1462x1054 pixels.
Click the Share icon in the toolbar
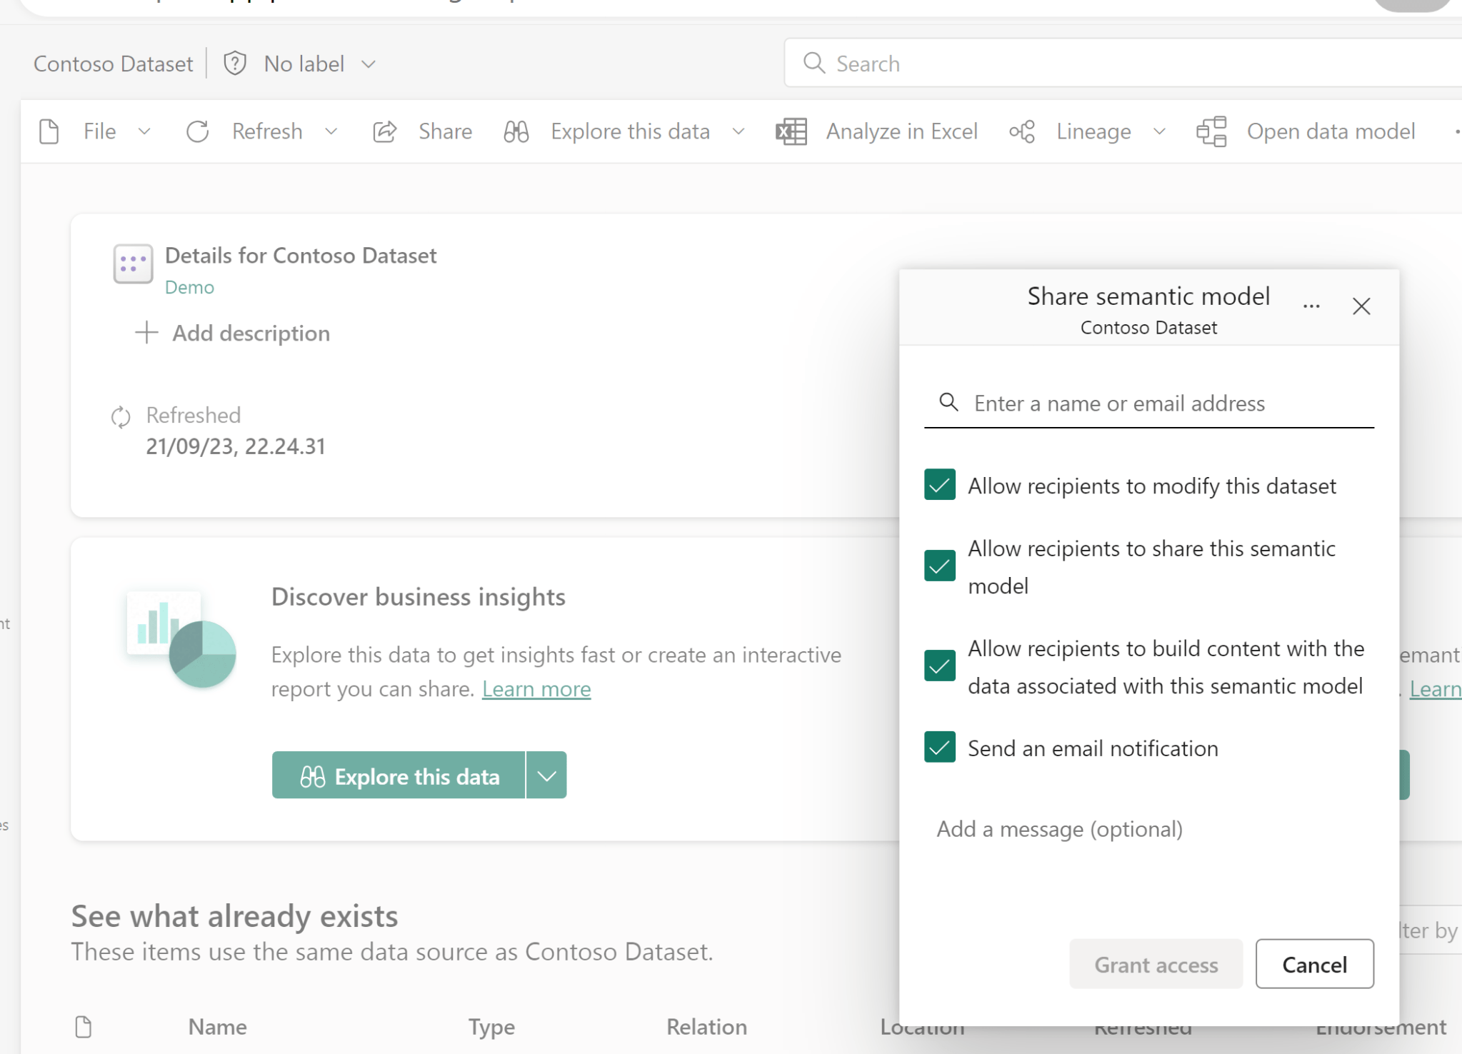[x=384, y=131]
